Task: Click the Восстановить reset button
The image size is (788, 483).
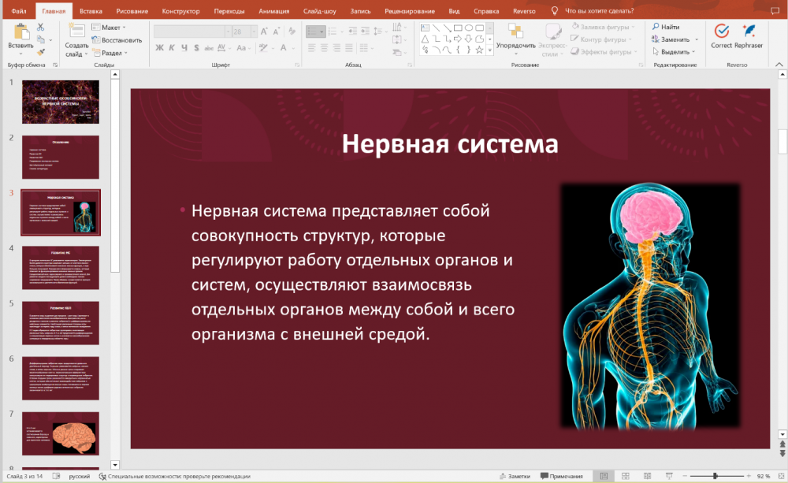Action: 117,39
